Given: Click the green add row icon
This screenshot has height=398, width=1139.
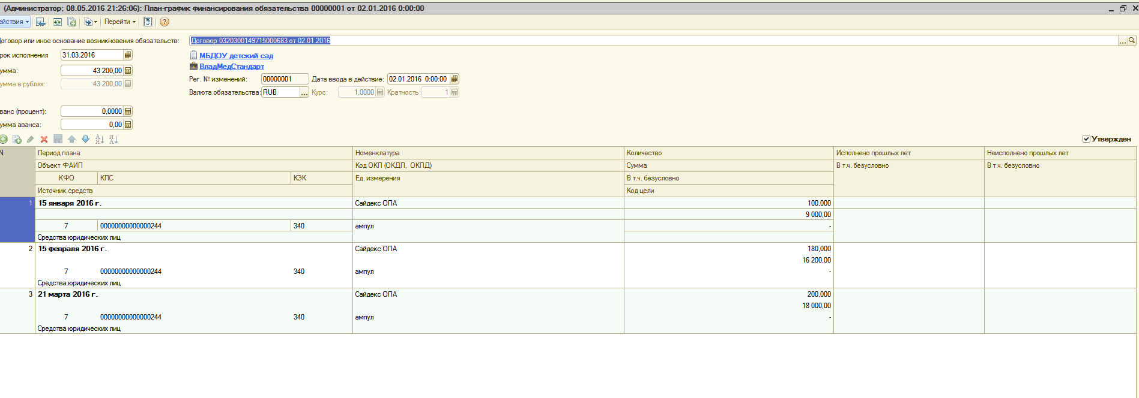Looking at the screenshot, I should [4, 139].
